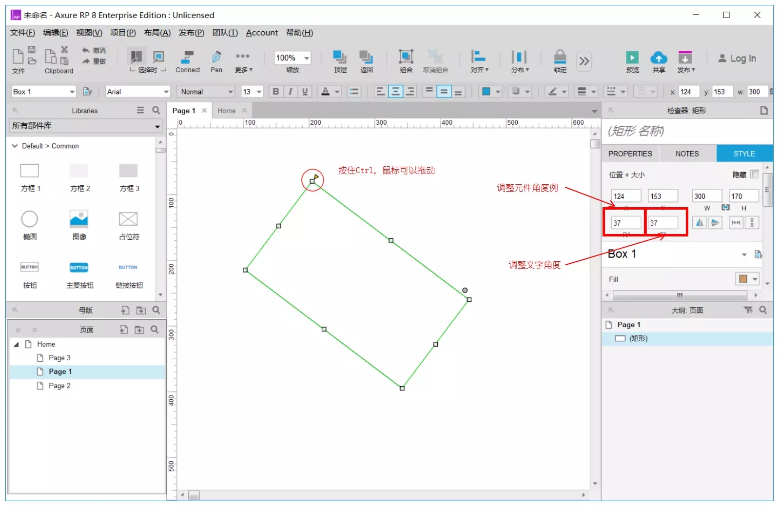Select the Pen tool

pyautogui.click(x=216, y=58)
